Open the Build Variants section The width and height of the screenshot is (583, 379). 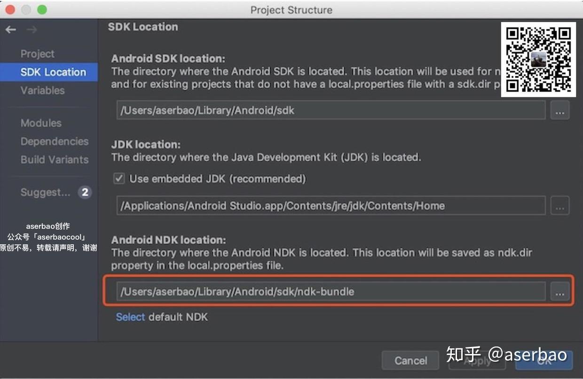(x=54, y=160)
